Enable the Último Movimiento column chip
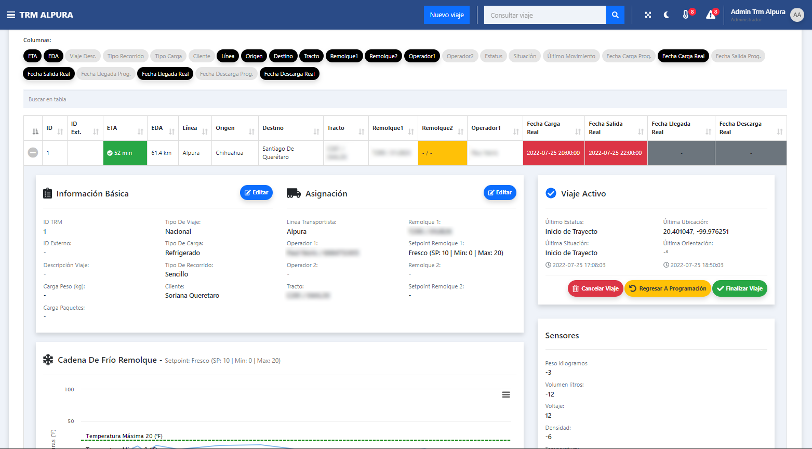The image size is (812, 449). (571, 56)
